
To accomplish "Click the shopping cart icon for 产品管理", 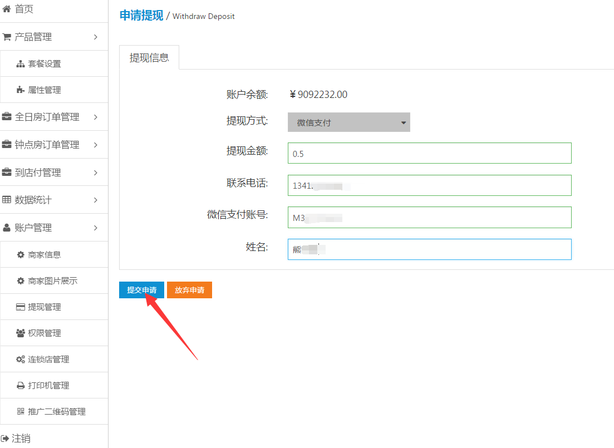I will [7, 37].
